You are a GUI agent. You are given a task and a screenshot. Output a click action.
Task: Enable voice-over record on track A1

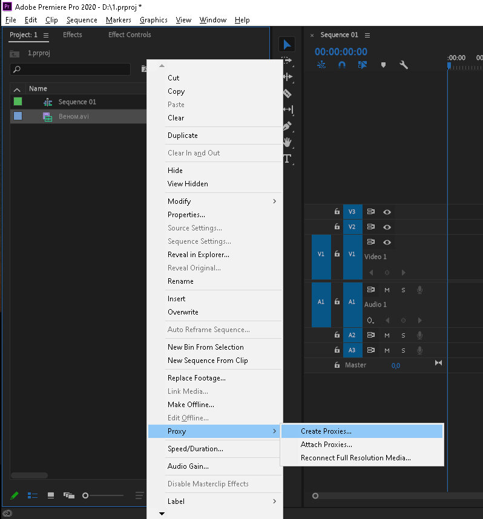[x=419, y=290]
